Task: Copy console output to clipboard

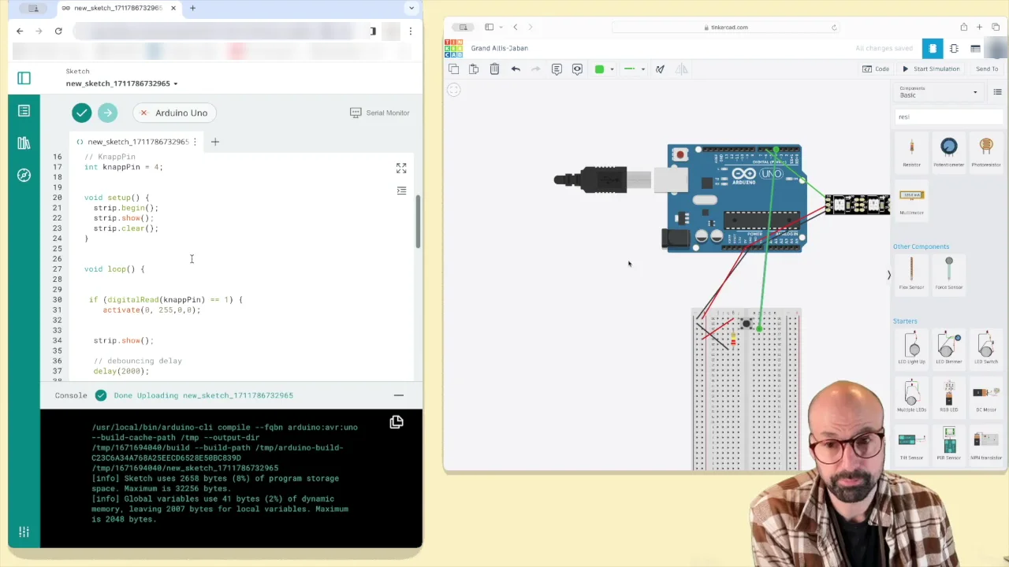Action: [397, 422]
